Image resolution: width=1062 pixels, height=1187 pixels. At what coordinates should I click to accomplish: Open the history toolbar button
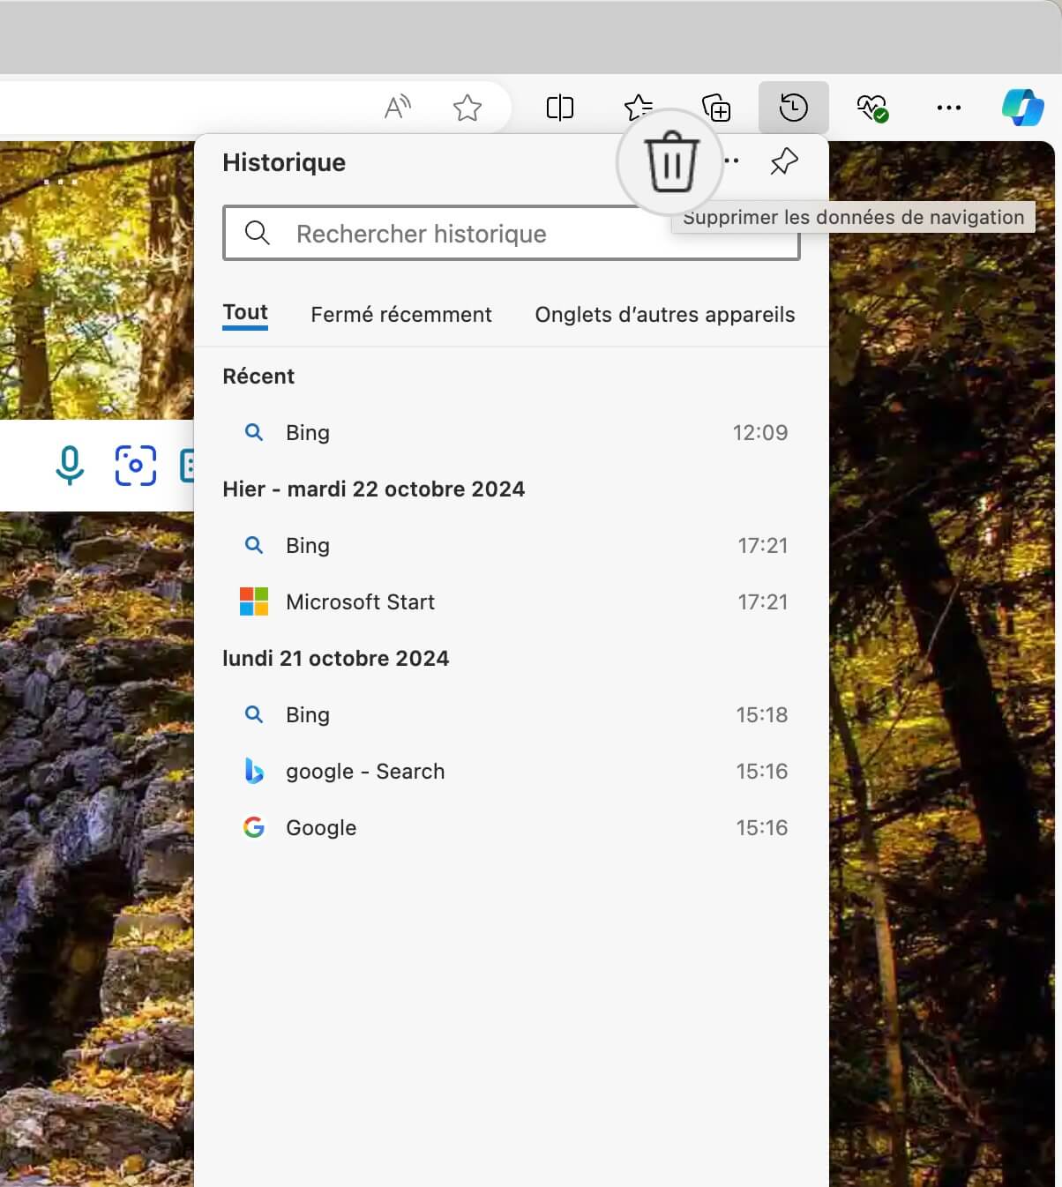tap(793, 108)
